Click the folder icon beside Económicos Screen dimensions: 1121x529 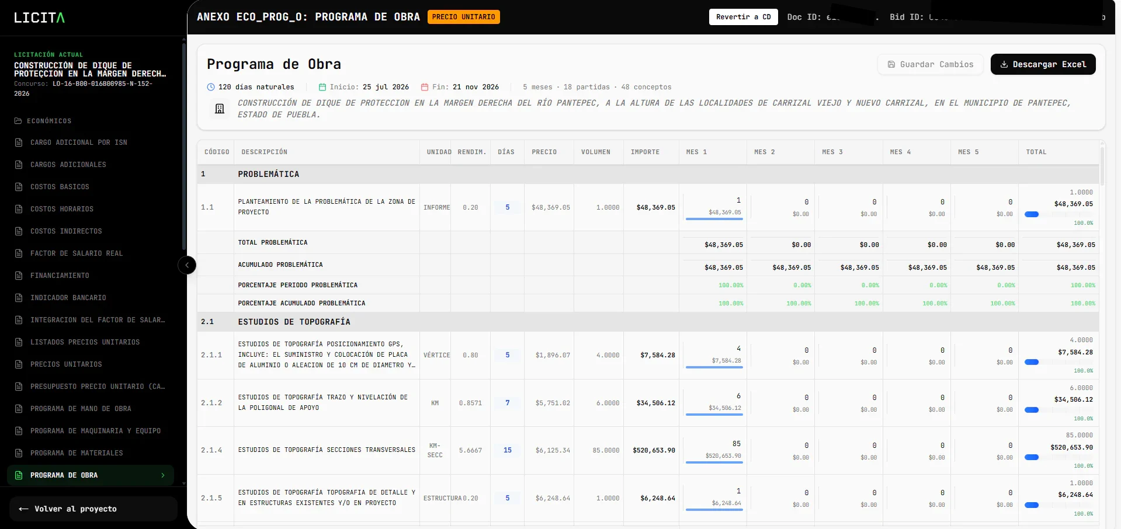(x=18, y=121)
